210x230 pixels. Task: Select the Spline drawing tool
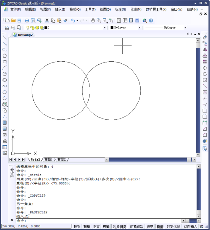(x=5, y=86)
